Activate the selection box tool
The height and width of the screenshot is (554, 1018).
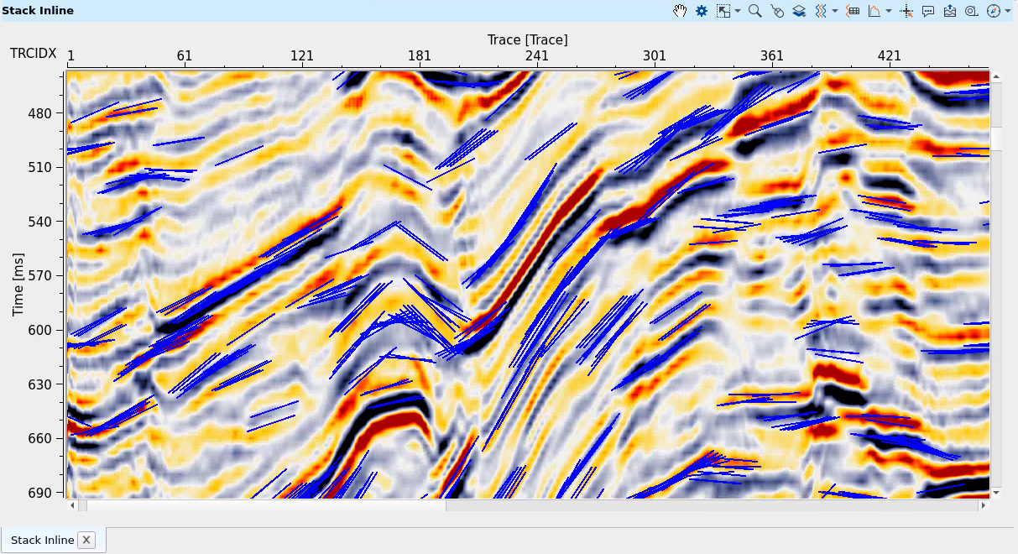pyautogui.click(x=723, y=11)
